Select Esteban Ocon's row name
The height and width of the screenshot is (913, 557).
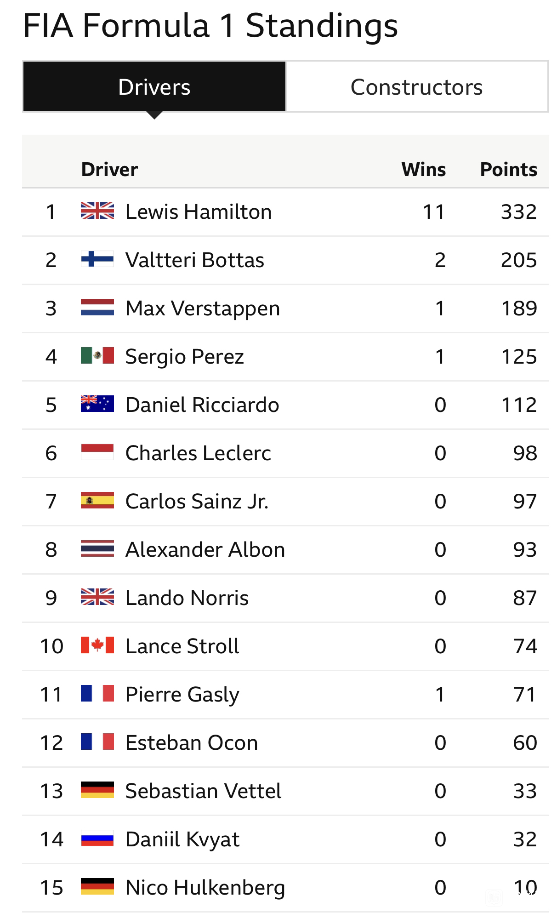[x=192, y=742]
